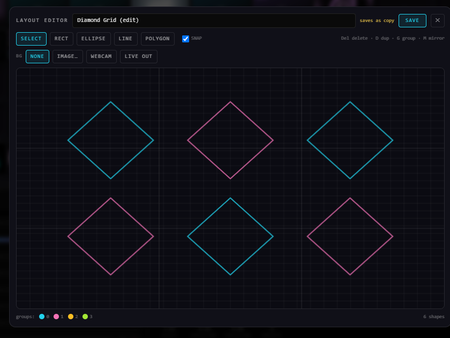Click the 'saves as copy' notice
The height and width of the screenshot is (338, 450).
click(x=377, y=21)
